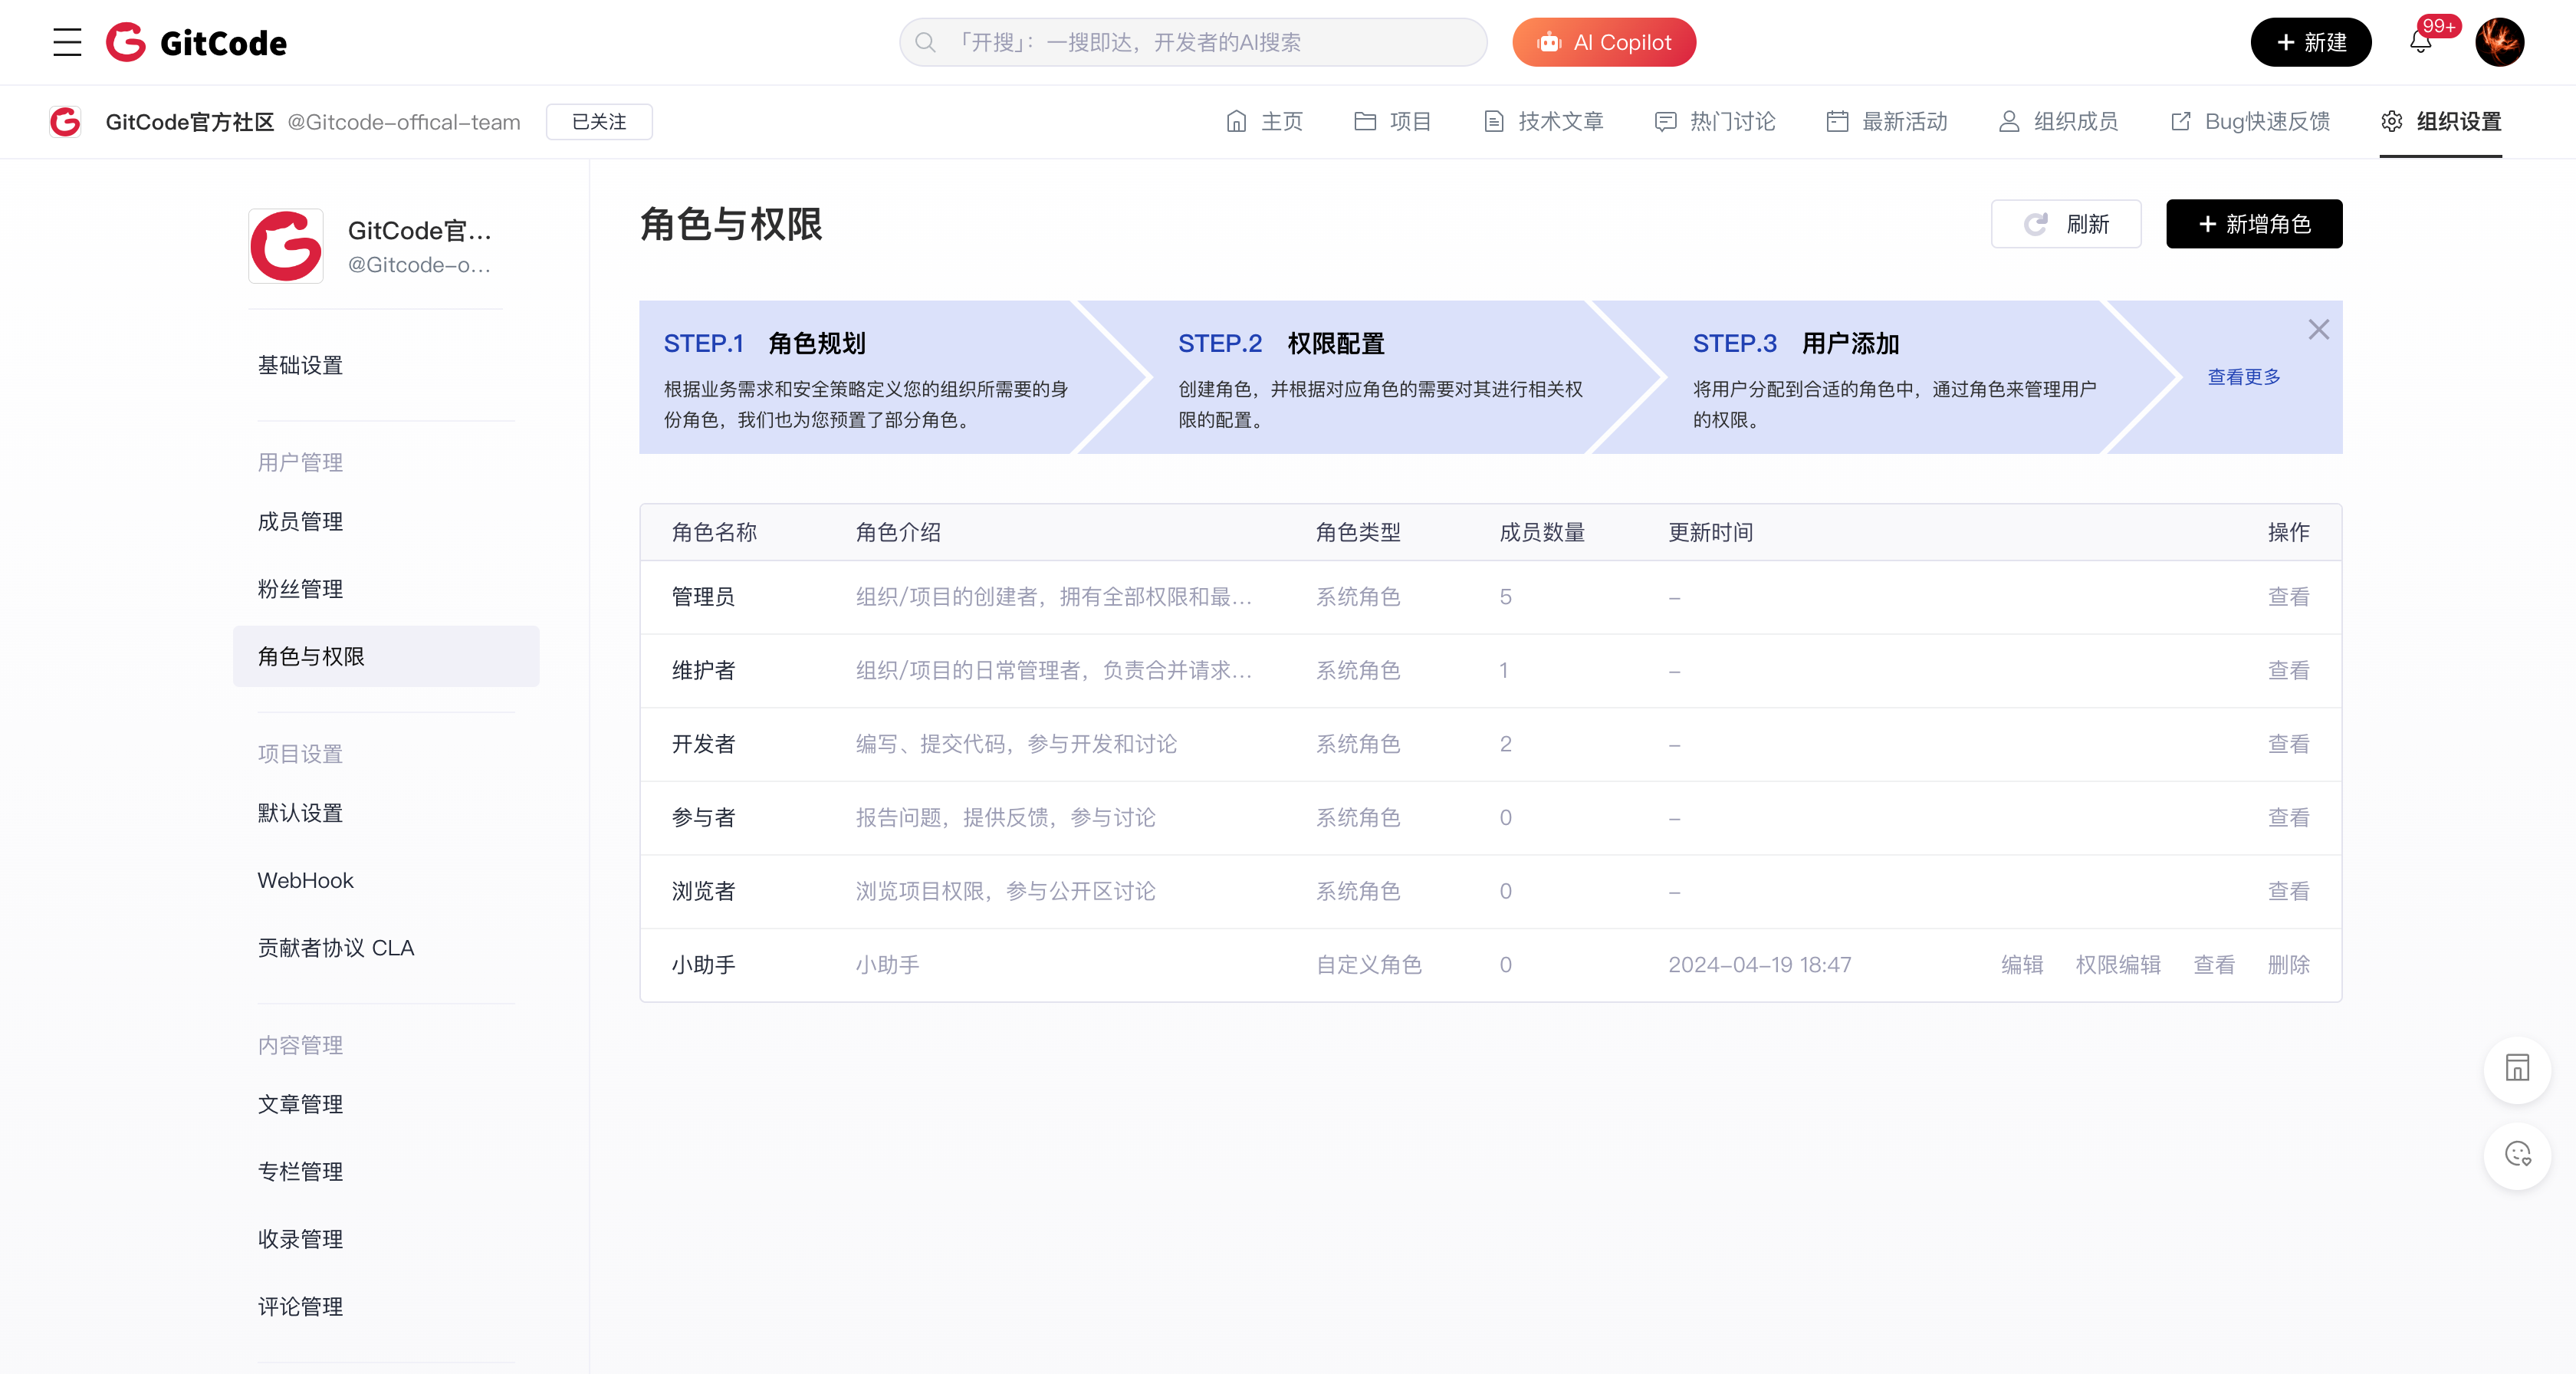Delete the 小助手 custom role

2288,965
